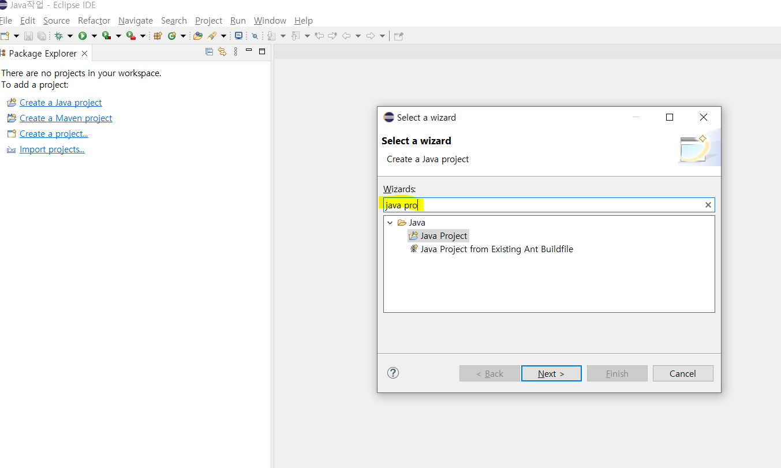Screen dimensions: 781x468
Task: Click the Import projects... link
Action: (x=52, y=149)
